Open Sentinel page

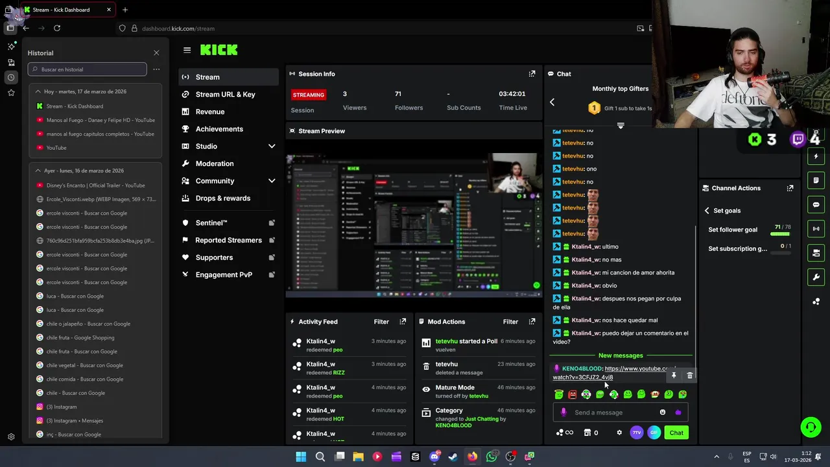(228, 223)
